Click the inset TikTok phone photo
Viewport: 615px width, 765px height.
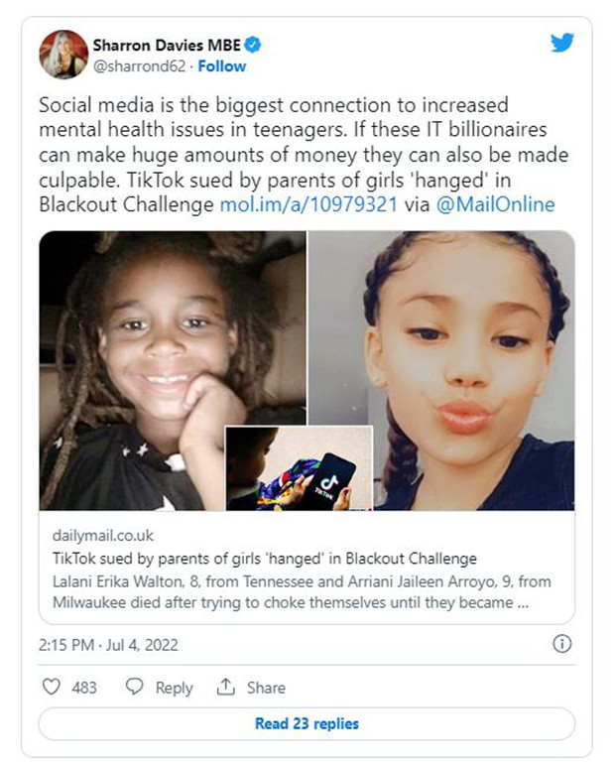[299, 468]
